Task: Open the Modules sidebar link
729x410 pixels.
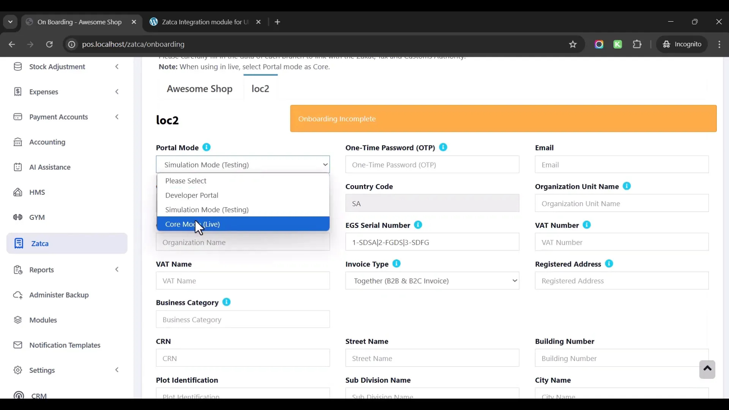Action: (x=43, y=320)
